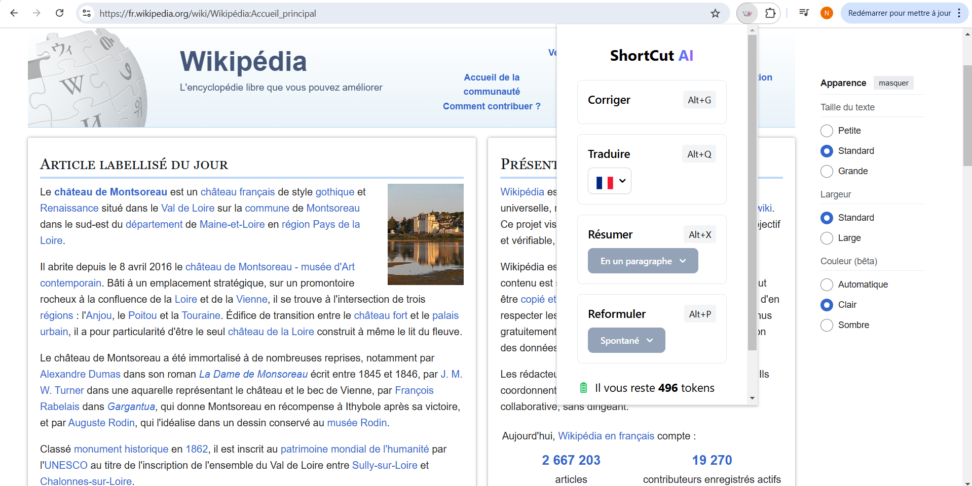Open the musée Rodin link

tap(357, 423)
